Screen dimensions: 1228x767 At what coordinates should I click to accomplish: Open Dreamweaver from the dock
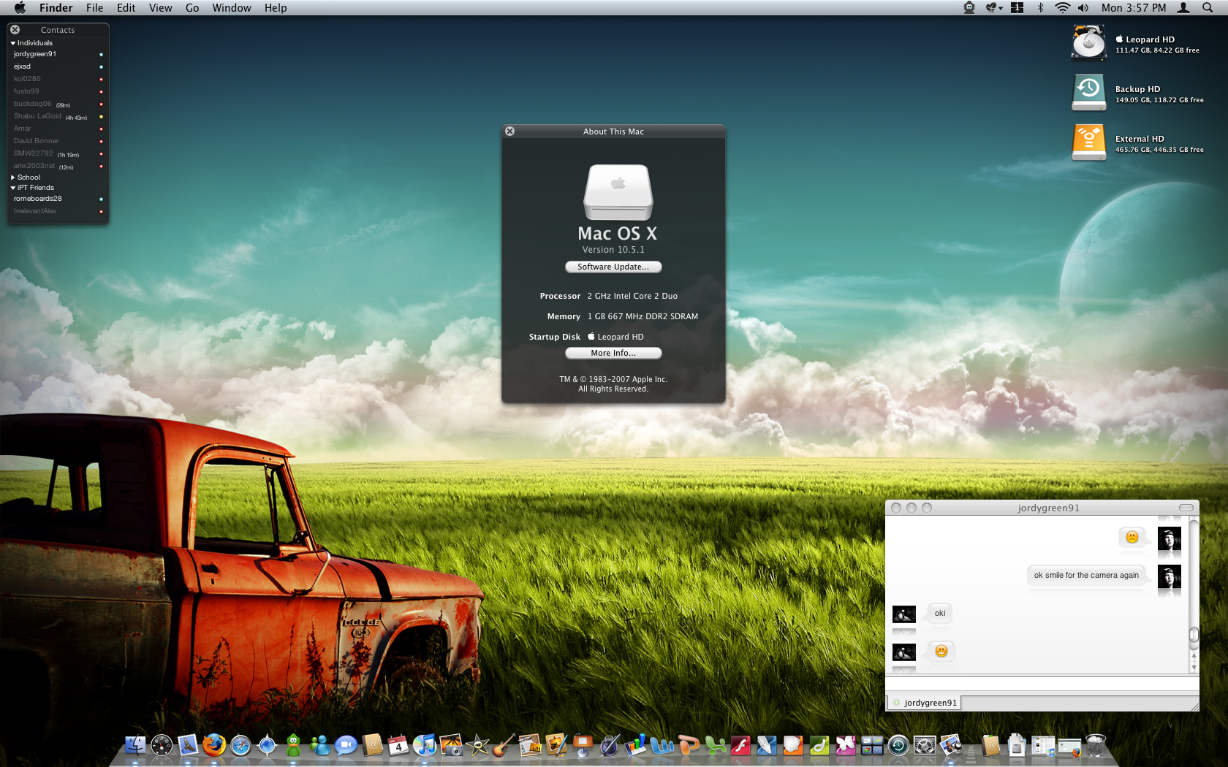click(819, 745)
